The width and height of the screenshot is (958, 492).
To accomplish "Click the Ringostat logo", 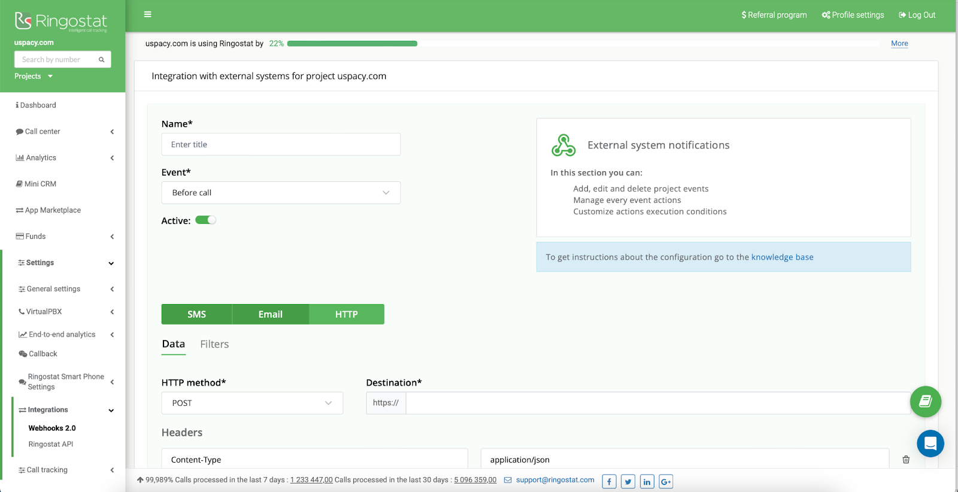I will pyautogui.click(x=60, y=22).
